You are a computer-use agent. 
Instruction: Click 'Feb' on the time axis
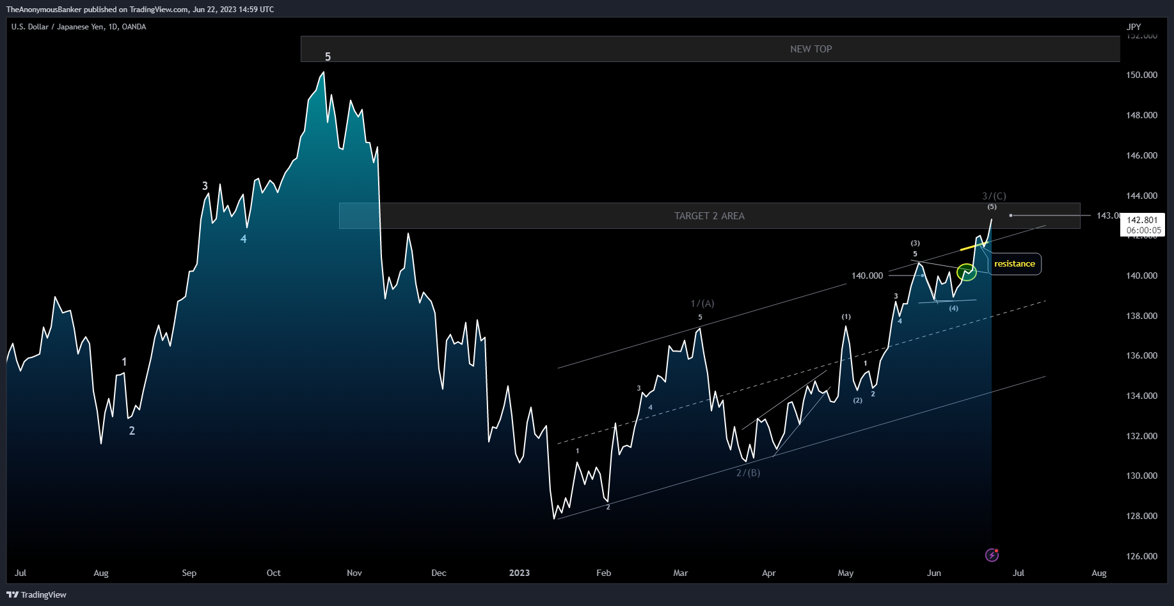[x=603, y=573]
